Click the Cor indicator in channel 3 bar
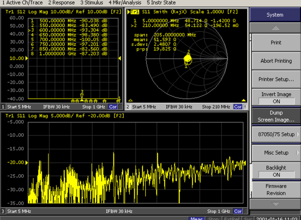The image size is (301, 220). click(x=238, y=211)
